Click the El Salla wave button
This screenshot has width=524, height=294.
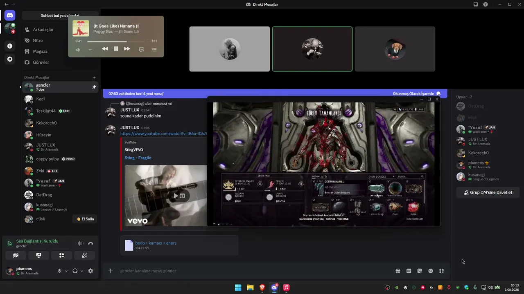pos(85,219)
